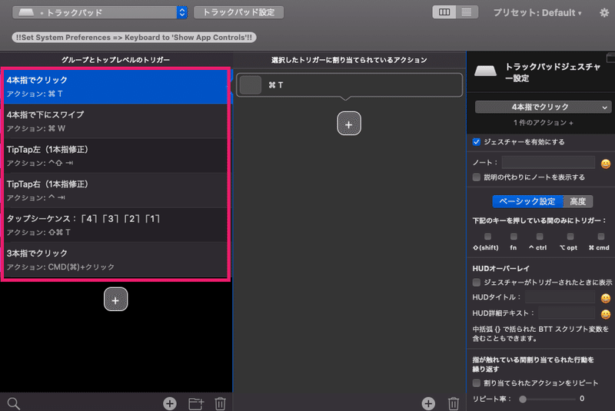Click the trackpad icon in gesture settings header
615x411 pixels.
[x=485, y=71]
